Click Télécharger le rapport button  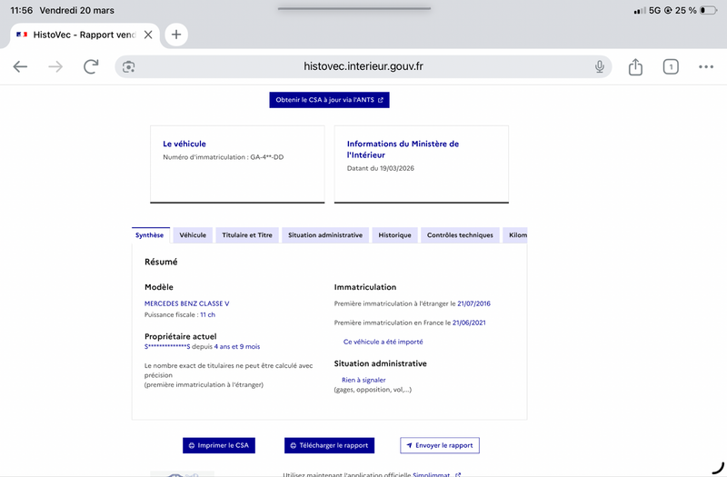pyautogui.click(x=328, y=445)
